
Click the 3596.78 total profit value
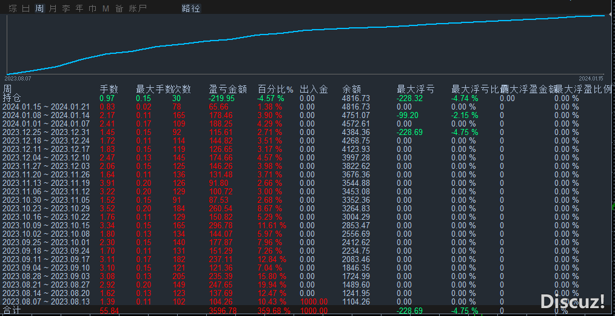point(223,311)
